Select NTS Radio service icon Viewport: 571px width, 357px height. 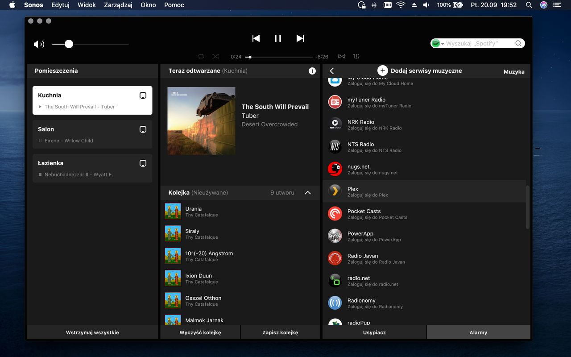335,147
